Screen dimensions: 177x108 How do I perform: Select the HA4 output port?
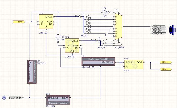(x=165, y=62)
